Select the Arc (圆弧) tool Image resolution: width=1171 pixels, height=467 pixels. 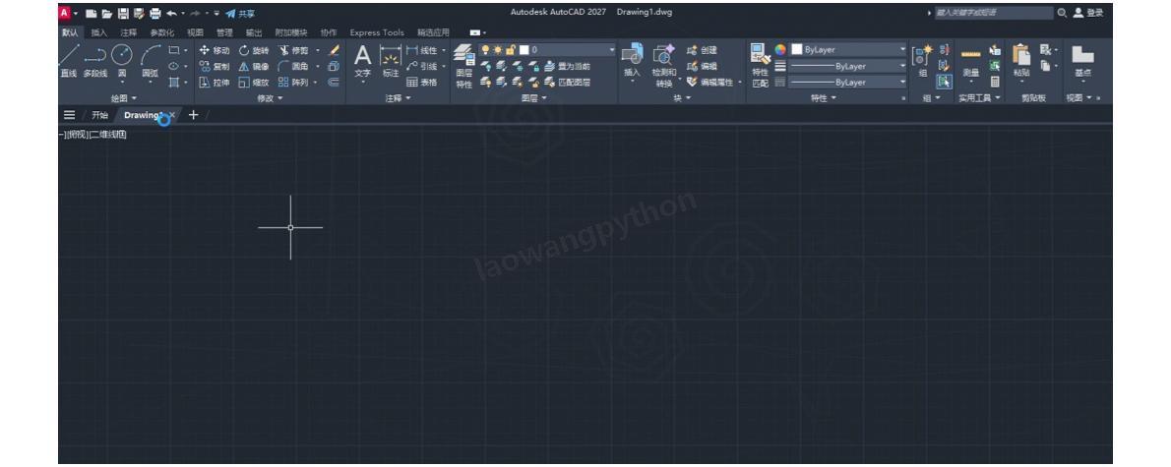point(151,61)
